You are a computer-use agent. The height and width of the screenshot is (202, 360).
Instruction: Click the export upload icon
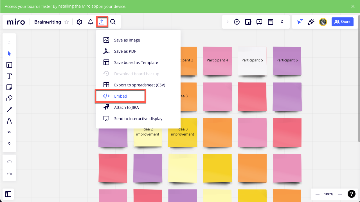tap(102, 22)
